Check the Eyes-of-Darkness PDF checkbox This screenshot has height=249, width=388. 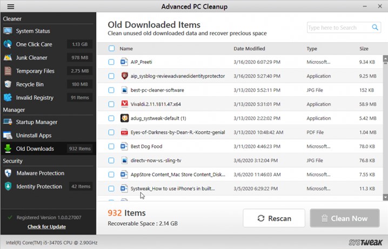tap(111, 132)
